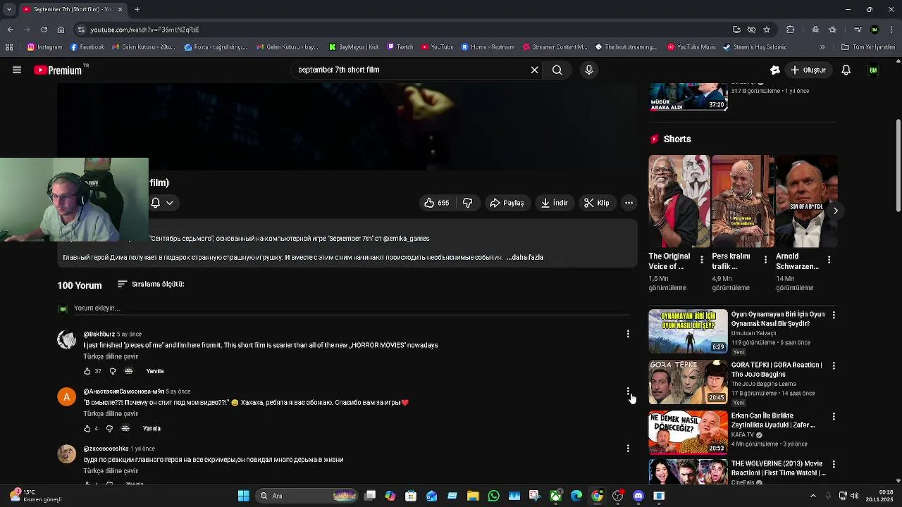Open menu for THE WOLVERINE (2013) video
Viewport: 902px width, 507px height.
pos(834,465)
